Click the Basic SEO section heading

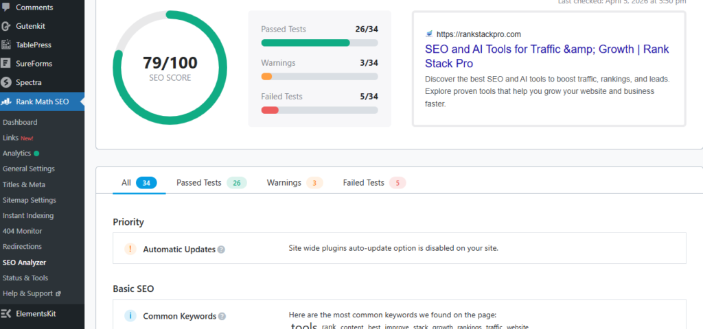(x=133, y=289)
